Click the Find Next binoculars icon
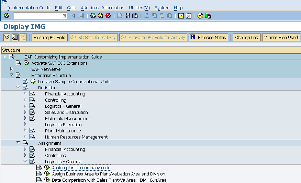Screen dimensions: 301x183 (x=135, y=16)
